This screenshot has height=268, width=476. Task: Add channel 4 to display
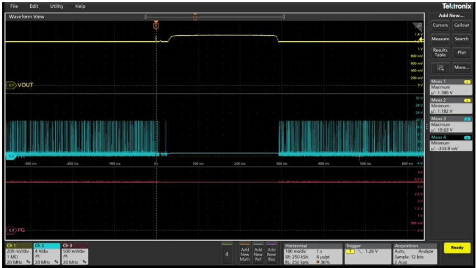point(227,253)
